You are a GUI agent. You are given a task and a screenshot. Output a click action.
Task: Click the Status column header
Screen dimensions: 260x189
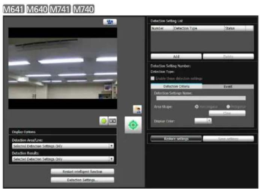tap(235, 28)
